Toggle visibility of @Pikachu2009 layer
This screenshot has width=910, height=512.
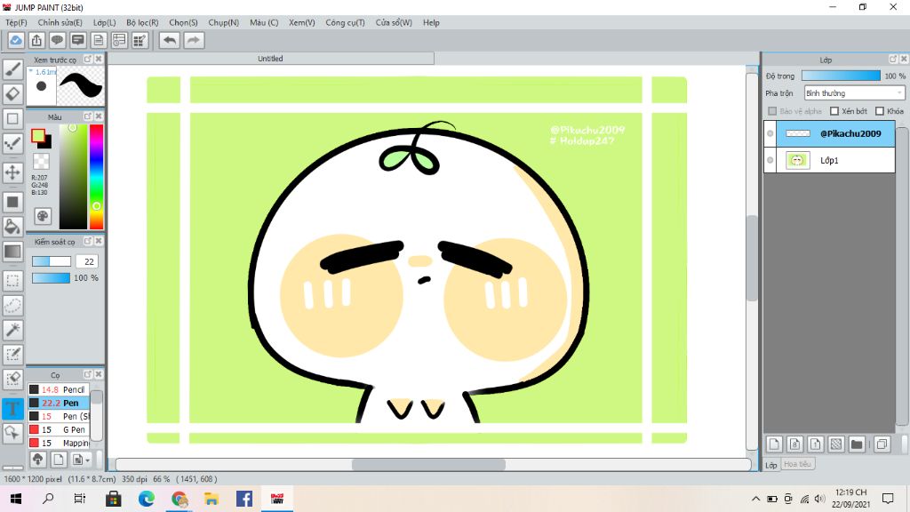pos(770,133)
